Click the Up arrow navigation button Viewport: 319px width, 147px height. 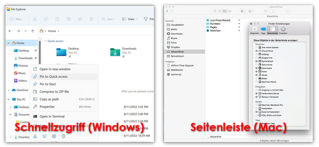point(33,31)
